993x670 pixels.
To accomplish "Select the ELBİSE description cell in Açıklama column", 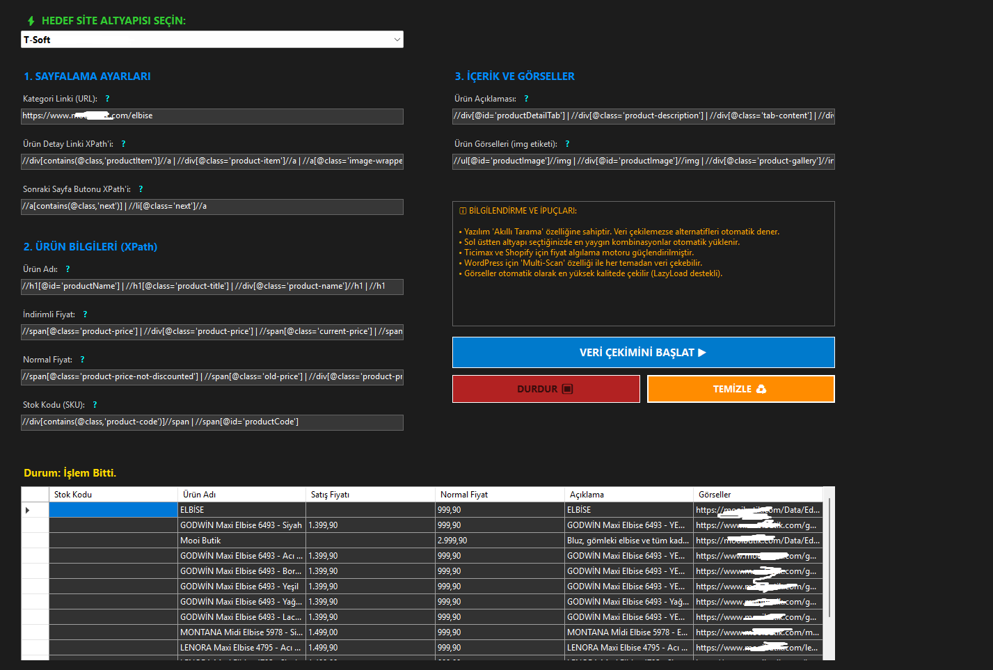I will click(x=628, y=510).
